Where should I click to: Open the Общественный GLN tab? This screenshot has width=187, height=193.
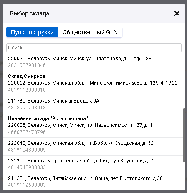click(90, 32)
